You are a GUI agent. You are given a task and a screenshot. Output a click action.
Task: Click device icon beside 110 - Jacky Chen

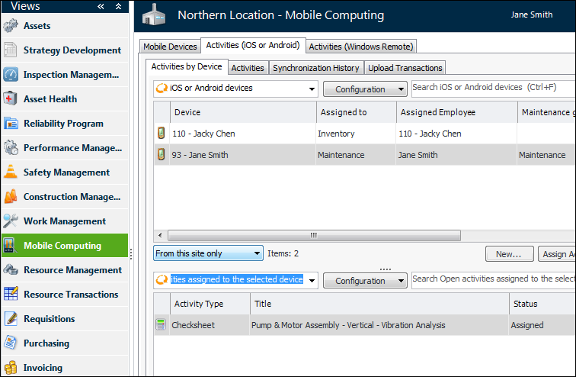point(161,134)
